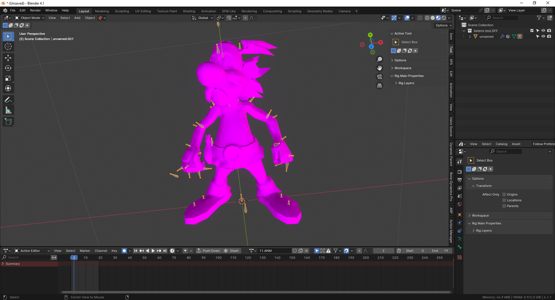Click the current frame field showing 2
Screen dimensions: 555x300
(383, 251)
